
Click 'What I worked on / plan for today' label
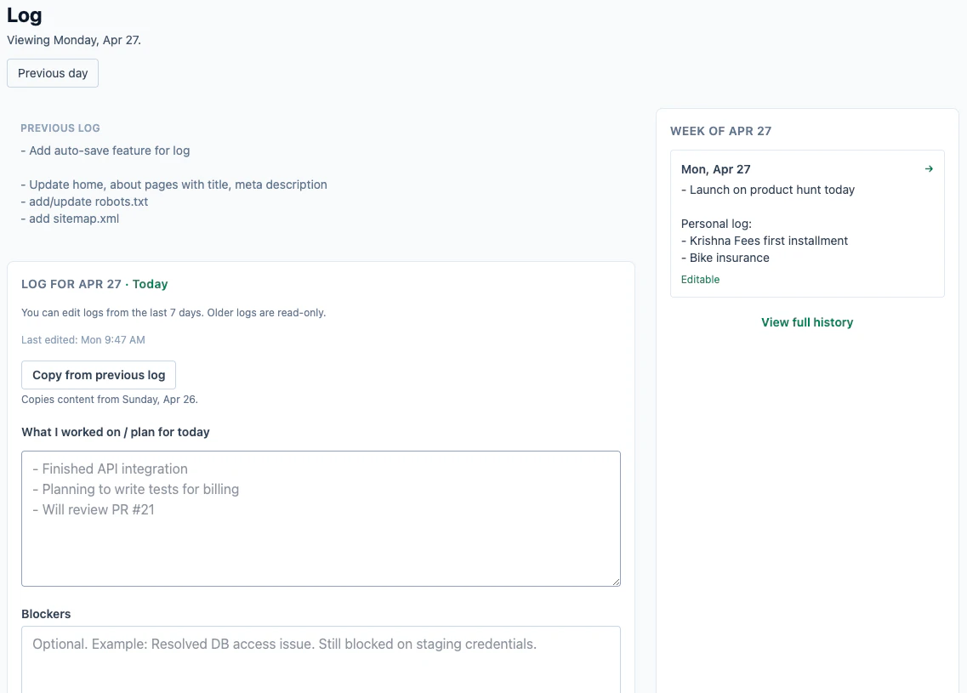tap(116, 432)
